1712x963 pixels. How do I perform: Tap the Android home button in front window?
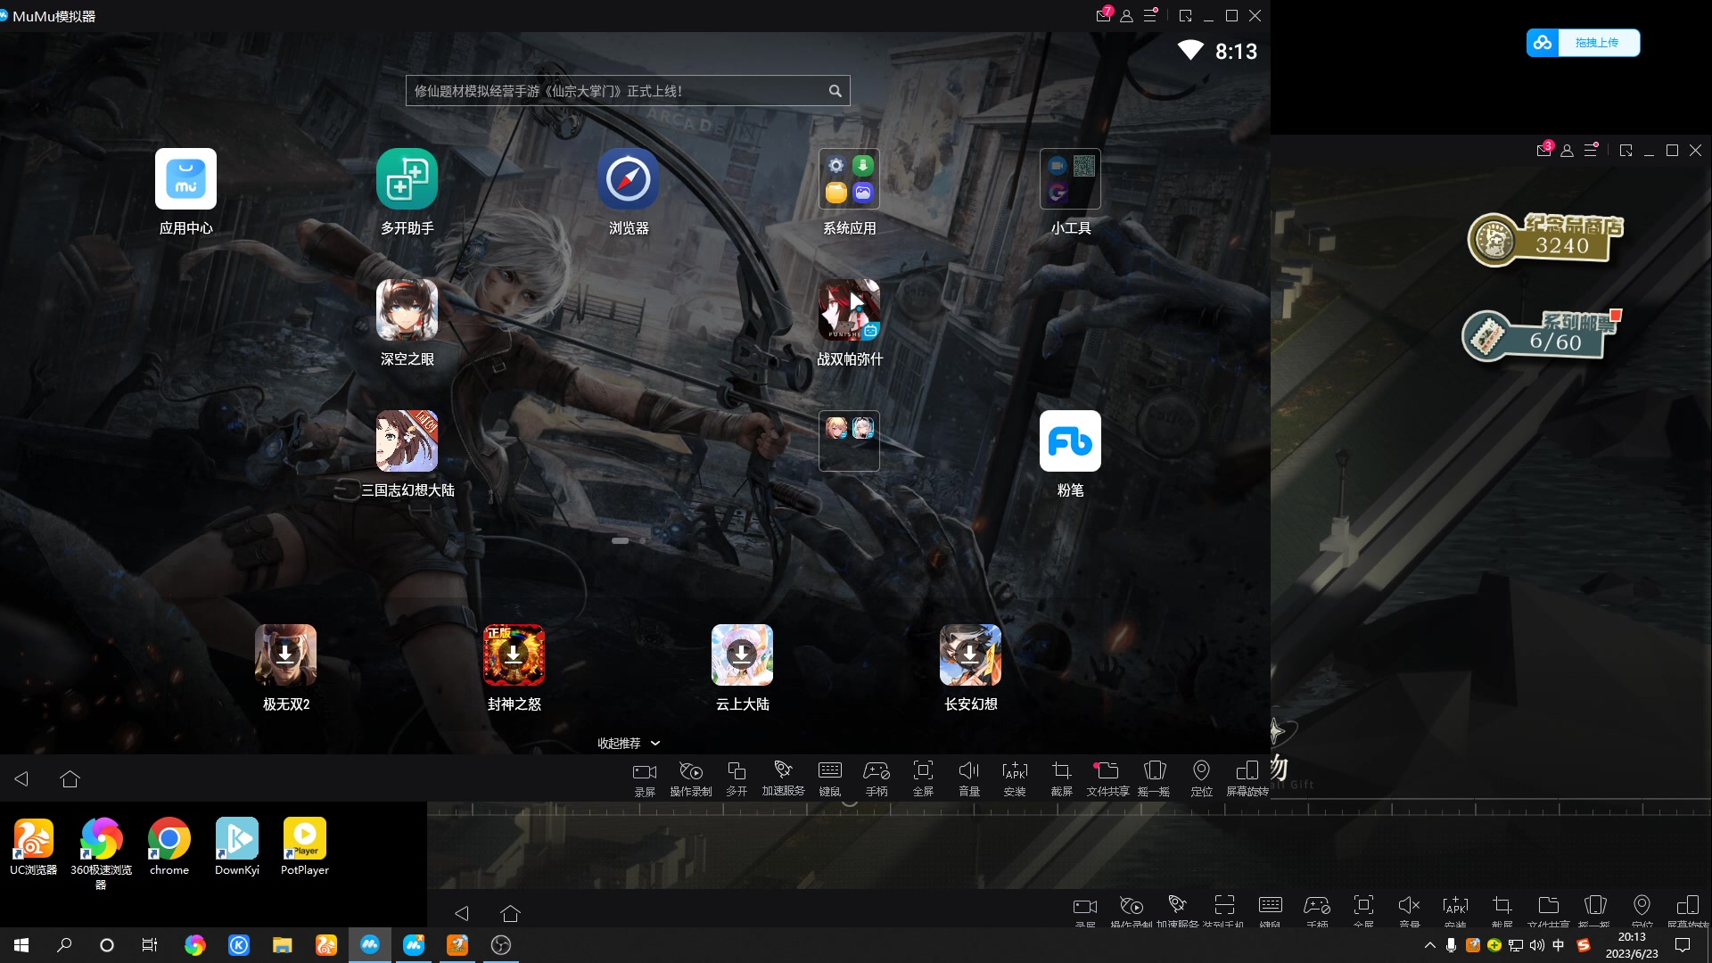point(70,778)
